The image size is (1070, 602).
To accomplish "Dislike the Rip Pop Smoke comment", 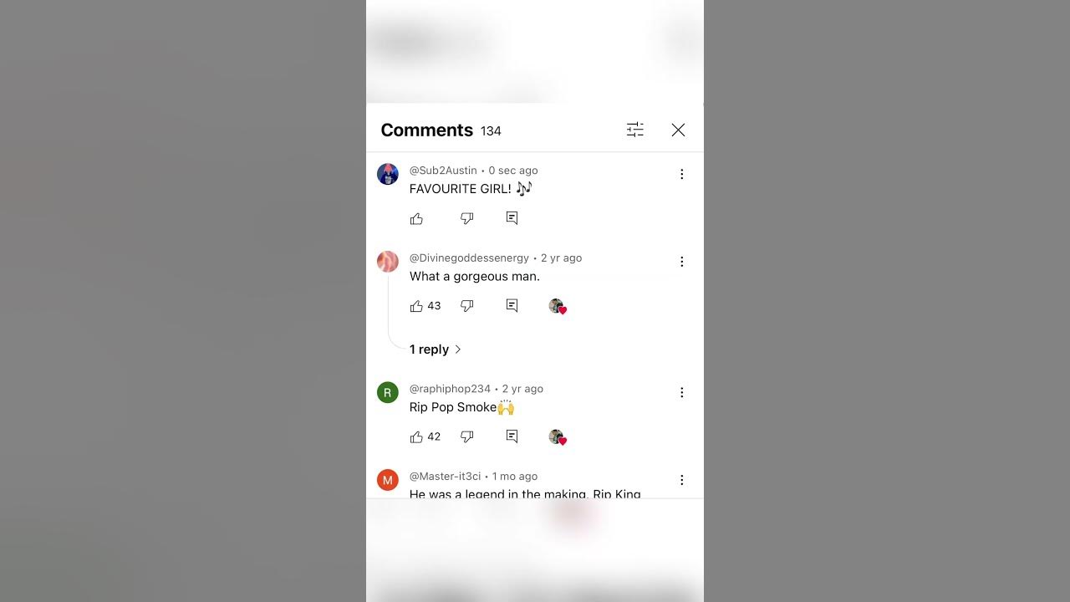I will click(x=467, y=436).
